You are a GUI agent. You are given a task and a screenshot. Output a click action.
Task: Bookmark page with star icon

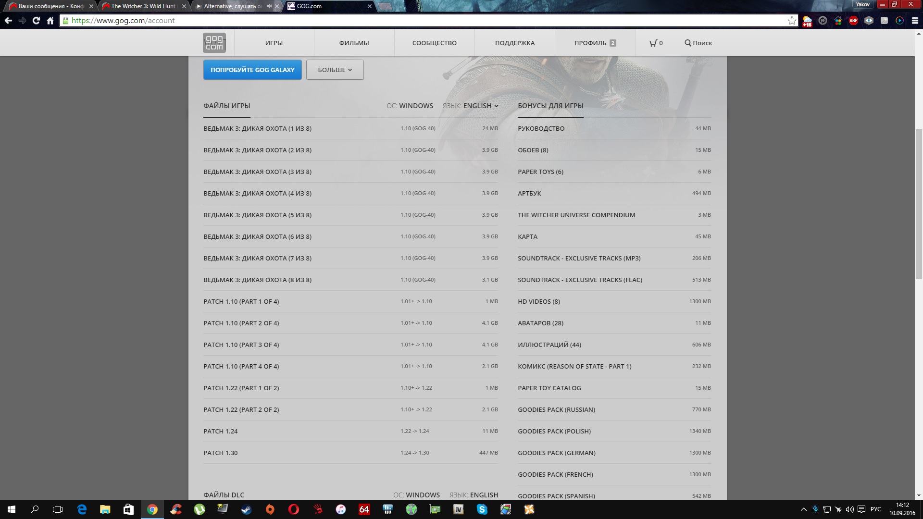point(792,21)
